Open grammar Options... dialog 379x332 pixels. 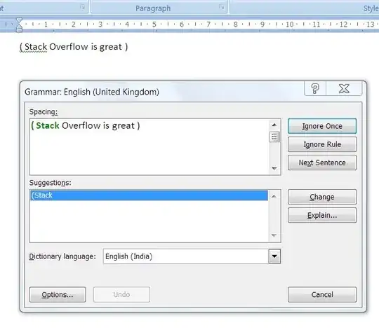(x=58, y=294)
